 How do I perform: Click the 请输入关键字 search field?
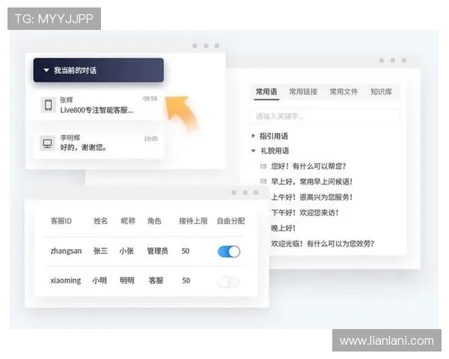pyautogui.click(x=325, y=116)
